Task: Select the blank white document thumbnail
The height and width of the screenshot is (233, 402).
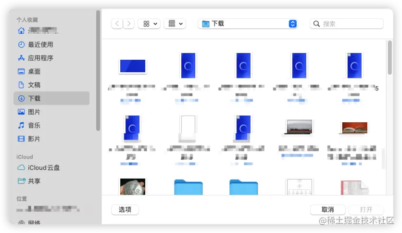Action: coord(188,128)
